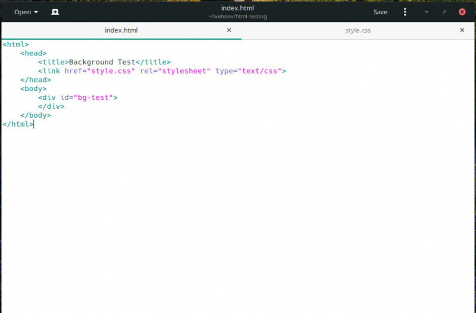476x313 pixels.
Task: Open the Open file dropdown
Action: tap(26, 12)
